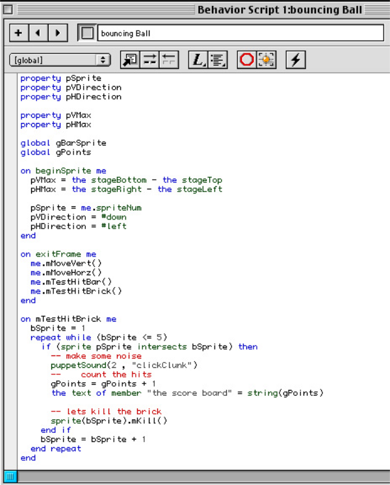Toggle breakpoint with the red stop icon
Screen dimensions: 390x485
click(247, 60)
